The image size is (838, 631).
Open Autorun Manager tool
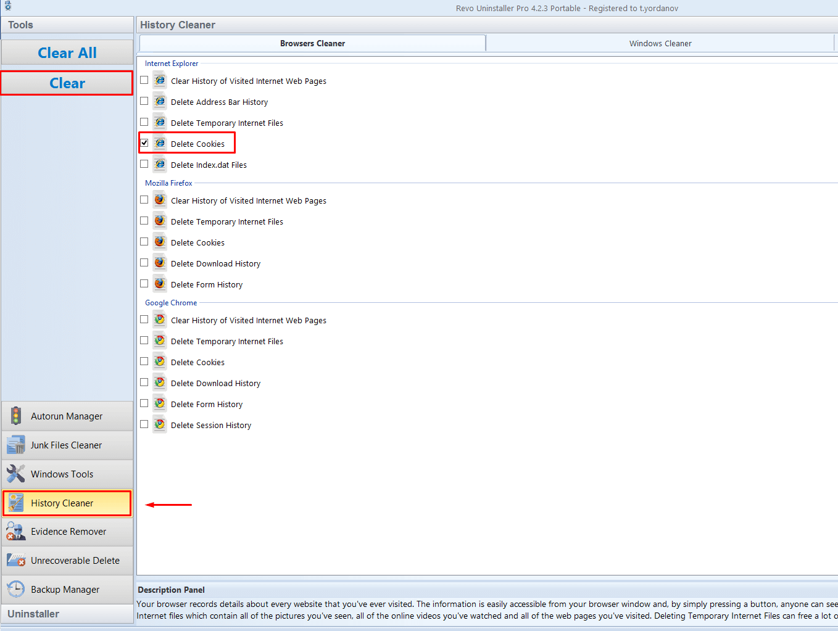point(67,416)
